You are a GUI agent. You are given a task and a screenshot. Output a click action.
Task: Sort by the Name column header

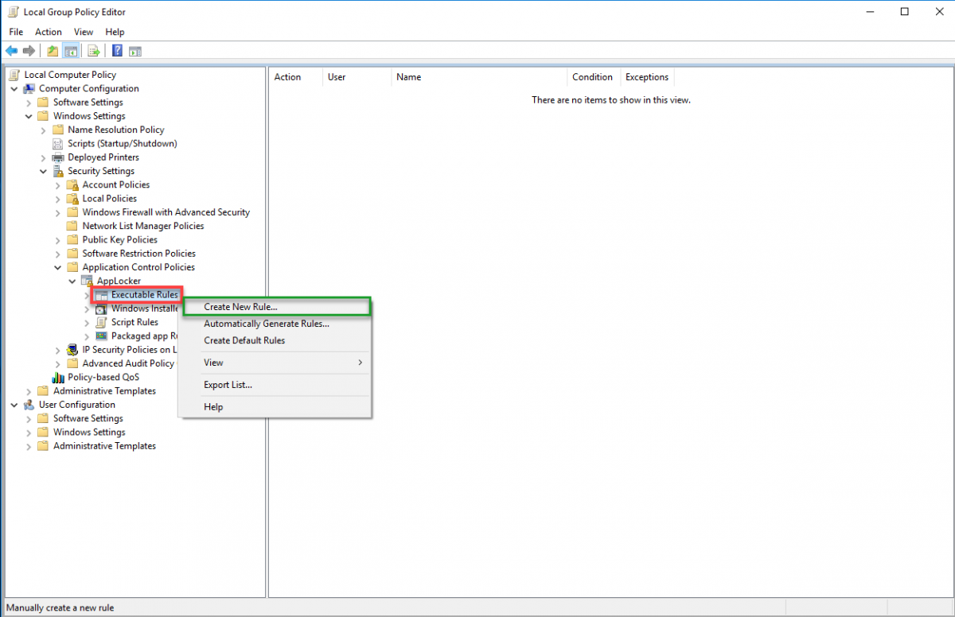[408, 77]
